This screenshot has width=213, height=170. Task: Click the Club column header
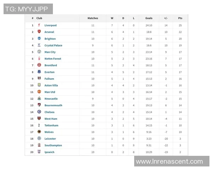[x=39, y=18]
